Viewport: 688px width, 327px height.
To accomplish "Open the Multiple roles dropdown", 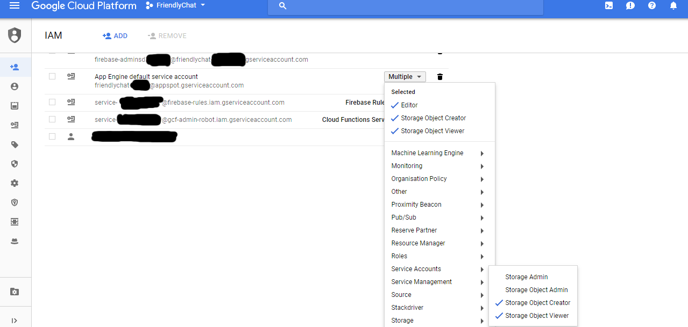I will coord(405,77).
